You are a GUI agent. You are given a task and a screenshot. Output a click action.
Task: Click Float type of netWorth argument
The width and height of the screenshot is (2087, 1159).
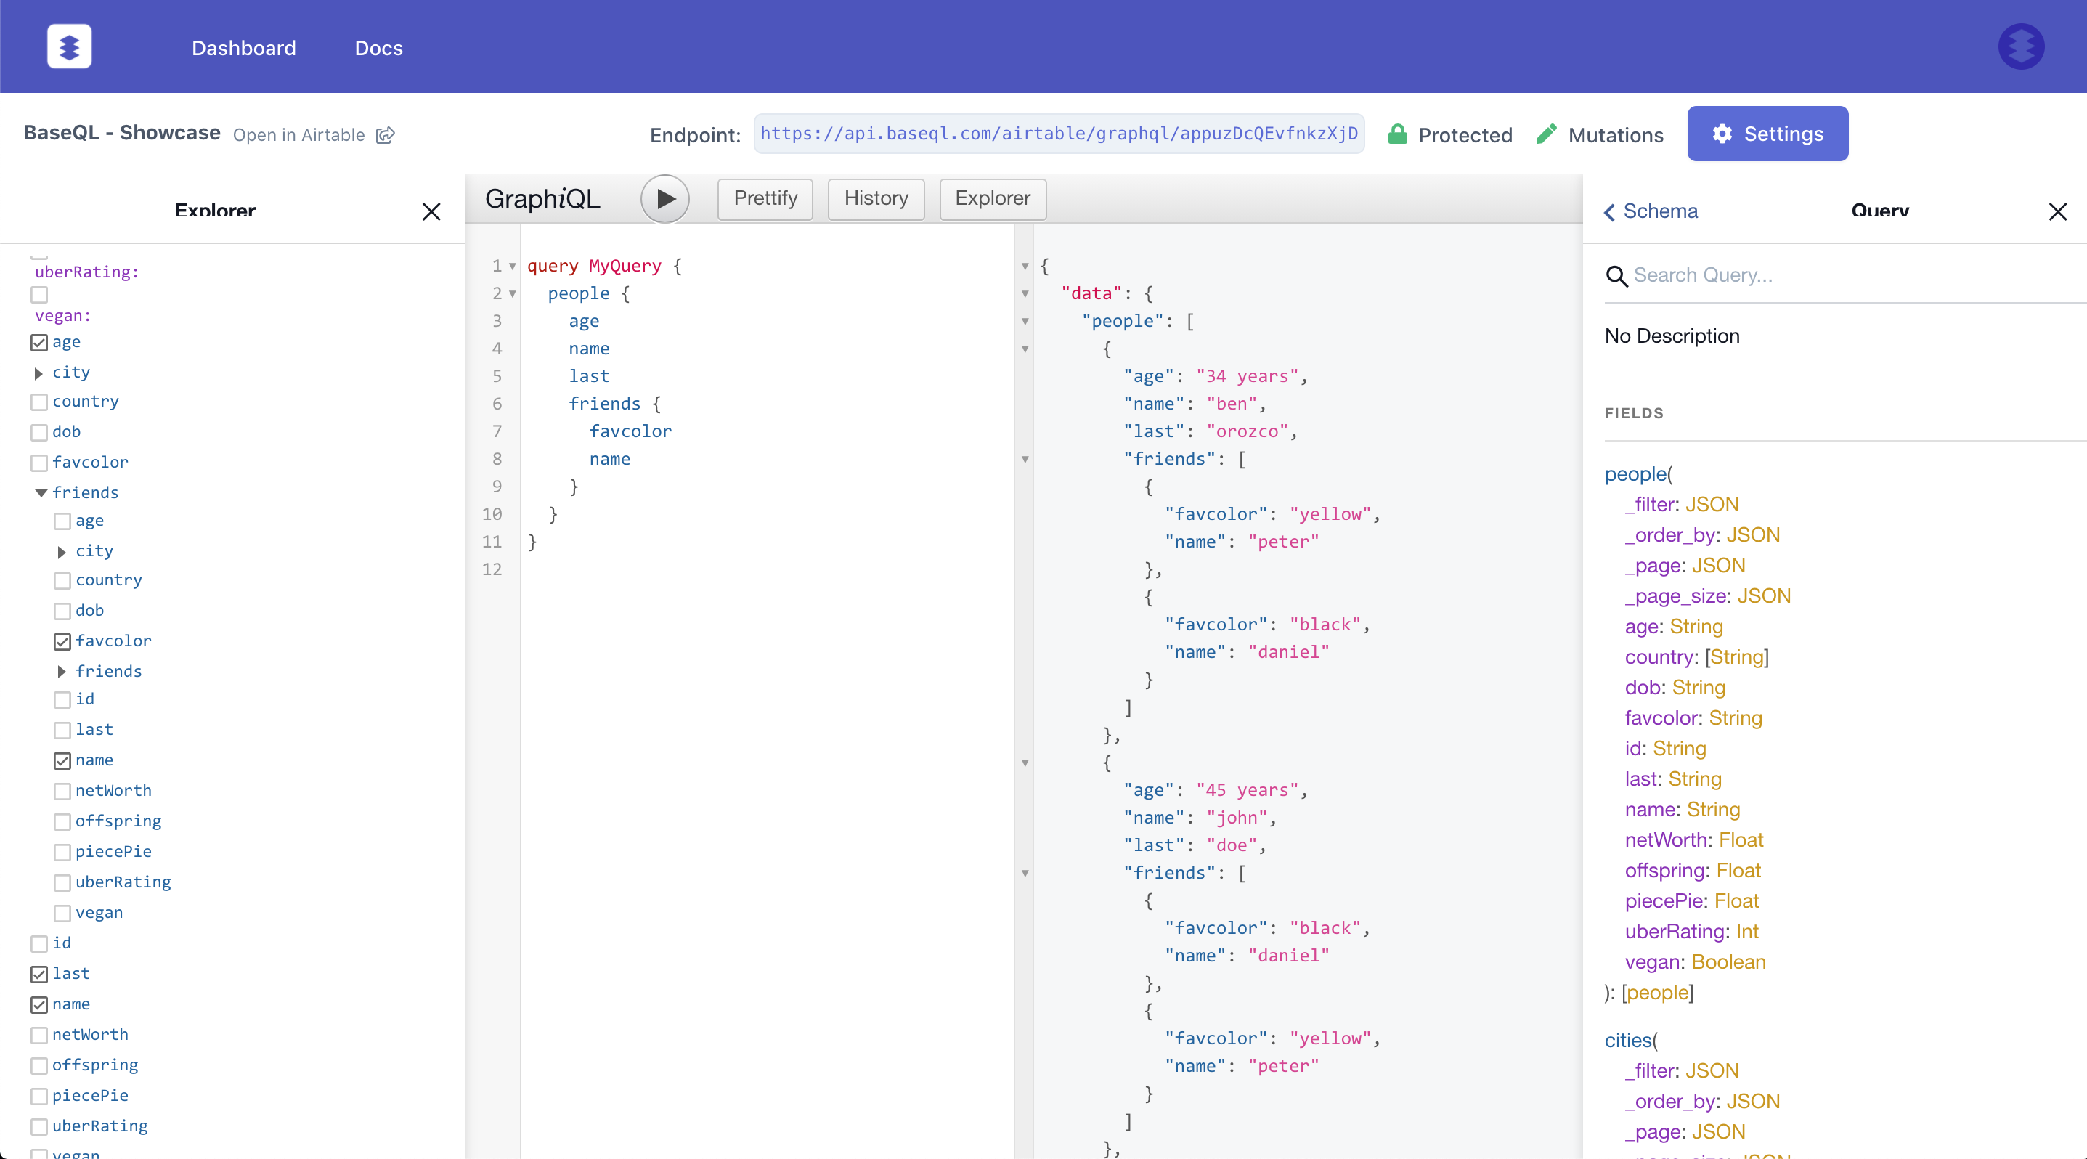pyautogui.click(x=1741, y=840)
